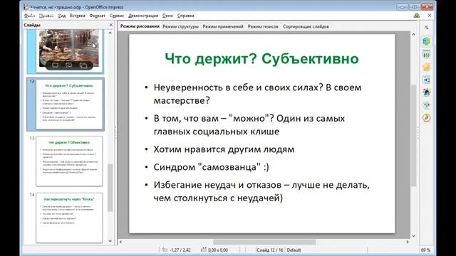Open the Правка menu

point(46,16)
